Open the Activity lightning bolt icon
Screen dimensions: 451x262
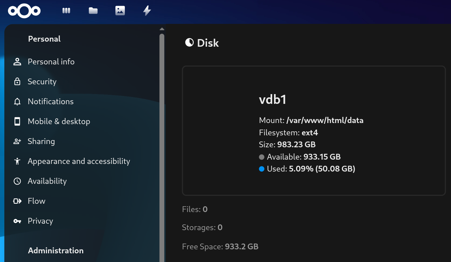(147, 11)
